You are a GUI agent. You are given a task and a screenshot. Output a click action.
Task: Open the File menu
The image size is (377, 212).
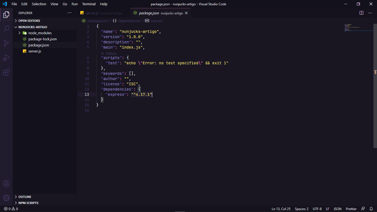coord(14,4)
